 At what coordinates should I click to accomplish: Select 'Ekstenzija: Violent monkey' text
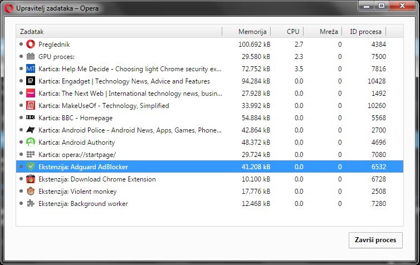77,192
